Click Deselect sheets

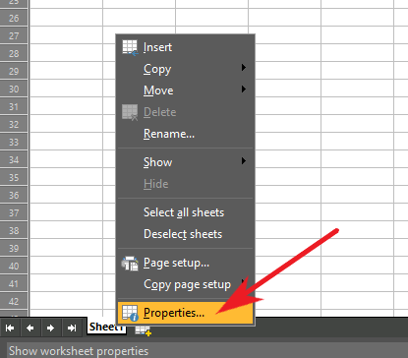pyautogui.click(x=186, y=234)
